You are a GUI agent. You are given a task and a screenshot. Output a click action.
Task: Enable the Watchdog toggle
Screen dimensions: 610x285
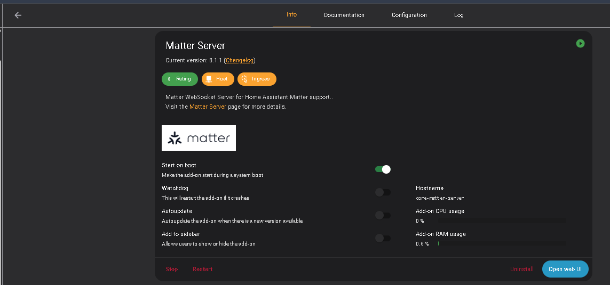pyautogui.click(x=383, y=192)
